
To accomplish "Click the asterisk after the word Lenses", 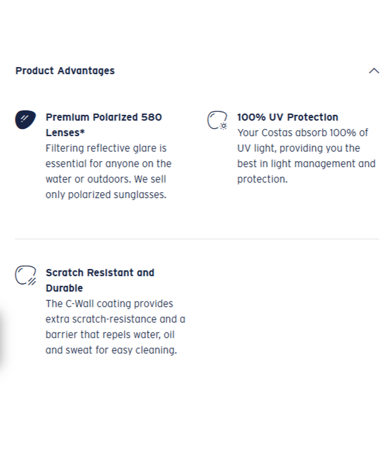I will [x=82, y=133].
